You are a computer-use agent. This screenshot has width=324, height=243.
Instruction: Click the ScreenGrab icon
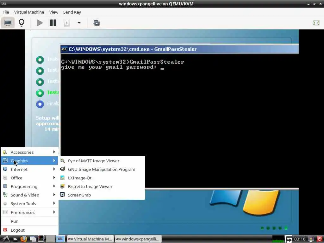click(x=62, y=195)
